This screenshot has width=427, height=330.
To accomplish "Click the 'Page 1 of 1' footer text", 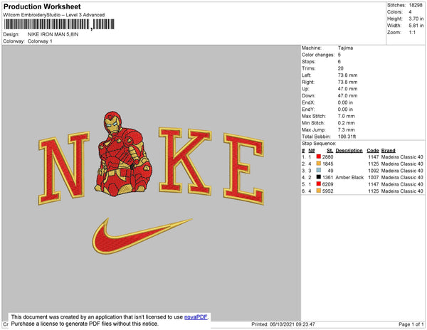I will (x=411, y=324).
